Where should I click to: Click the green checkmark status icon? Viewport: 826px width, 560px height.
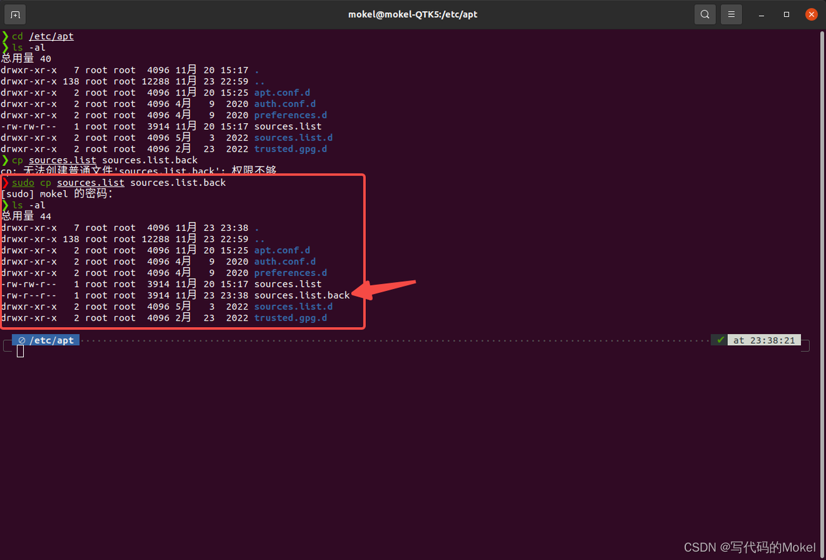pos(719,339)
